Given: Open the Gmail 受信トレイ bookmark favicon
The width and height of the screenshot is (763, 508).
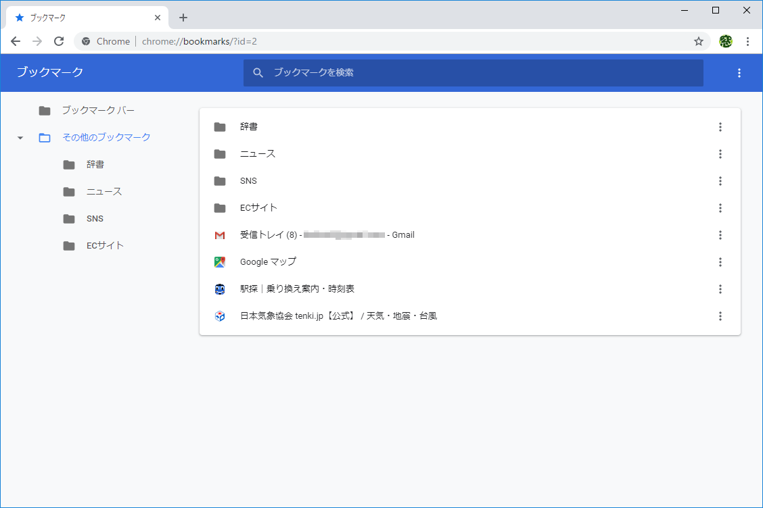Looking at the screenshot, I should pyautogui.click(x=220, y=234).
